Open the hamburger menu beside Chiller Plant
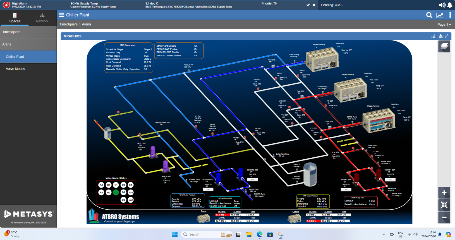 coord(62,15)
